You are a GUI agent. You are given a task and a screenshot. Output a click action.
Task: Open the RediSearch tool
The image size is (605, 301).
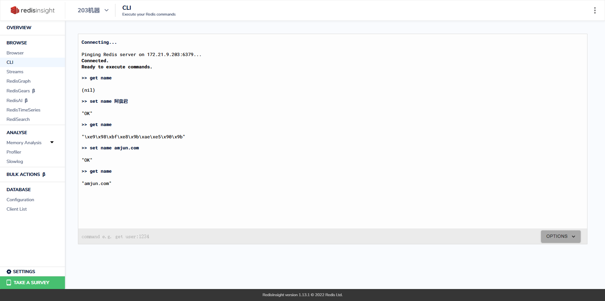[18, 119]
